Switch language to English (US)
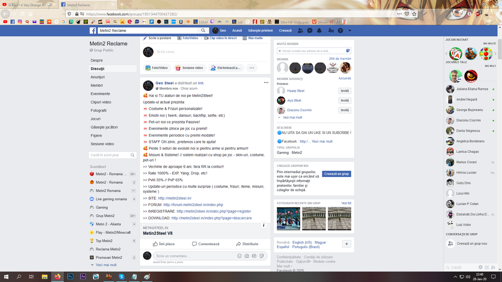The height and width of the screenshot is (282, 502). (x=302, y=242)
